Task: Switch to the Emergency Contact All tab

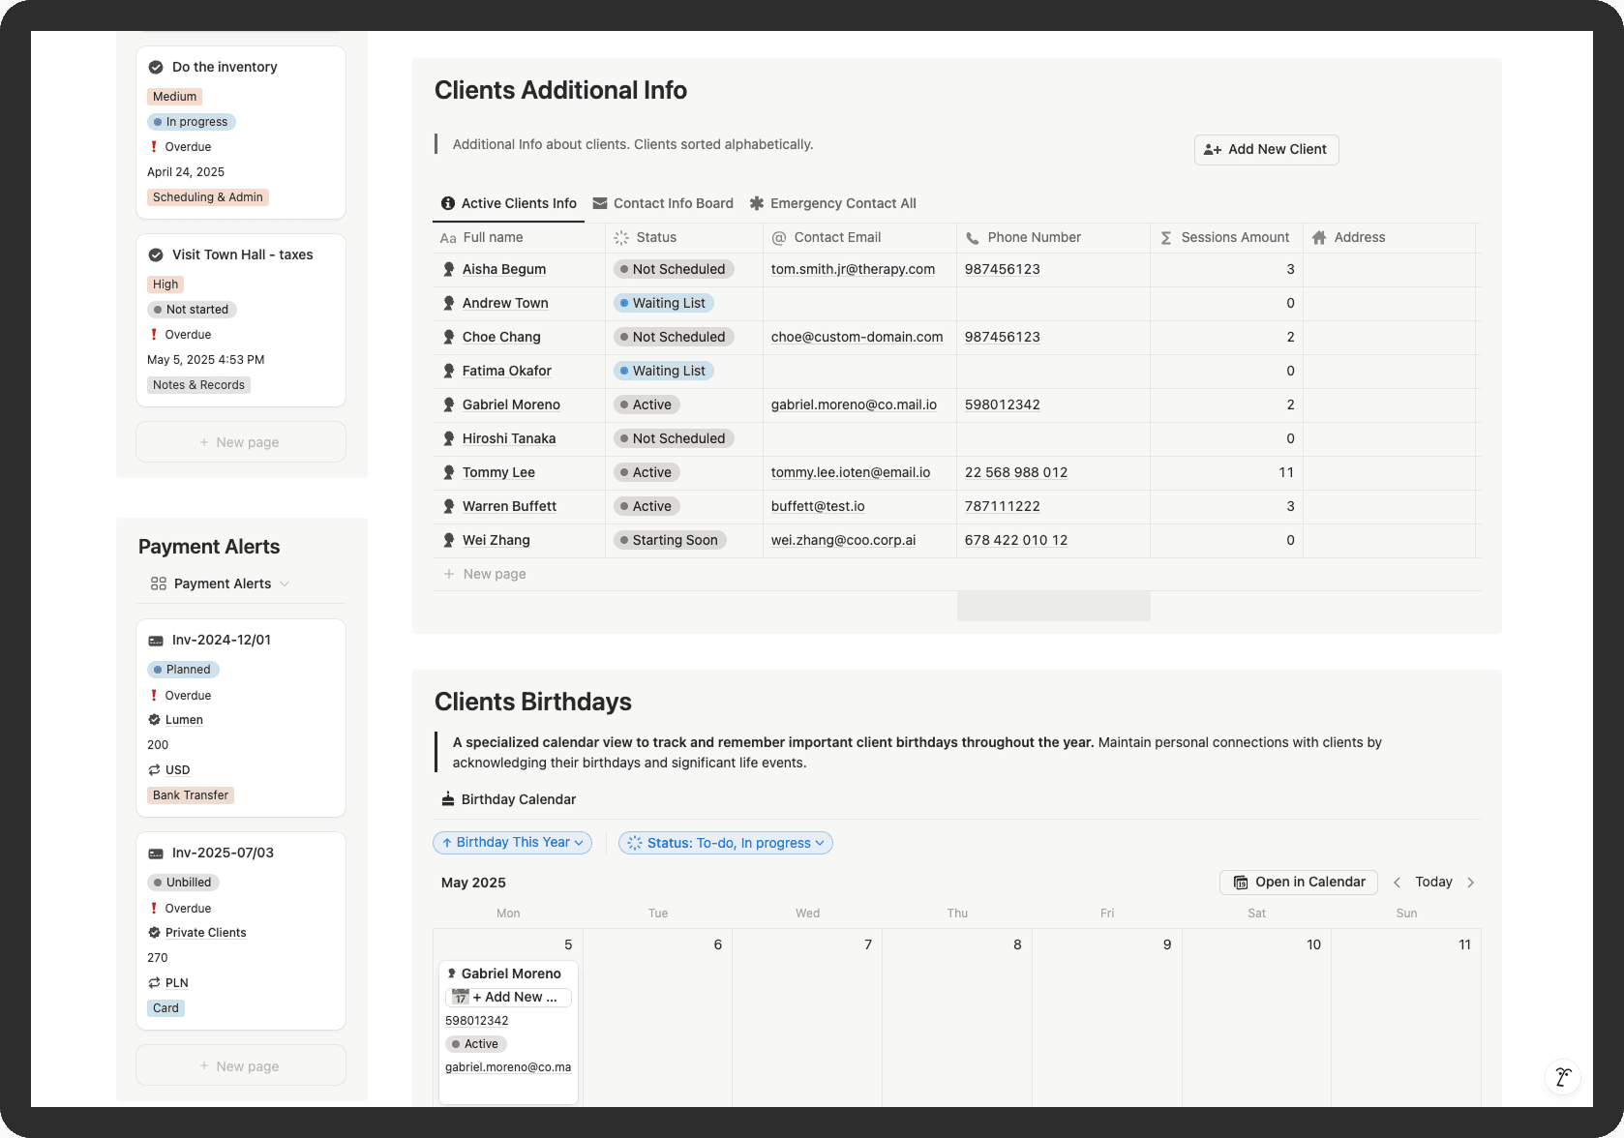Action: (x=832, y=203)
